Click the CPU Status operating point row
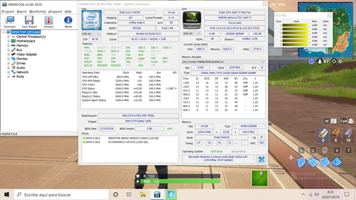 click(x=129, y=88)
